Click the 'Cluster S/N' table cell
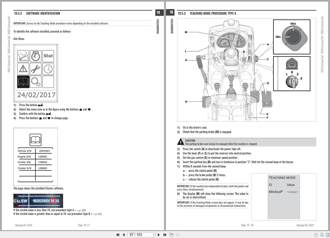 [24, 168]
